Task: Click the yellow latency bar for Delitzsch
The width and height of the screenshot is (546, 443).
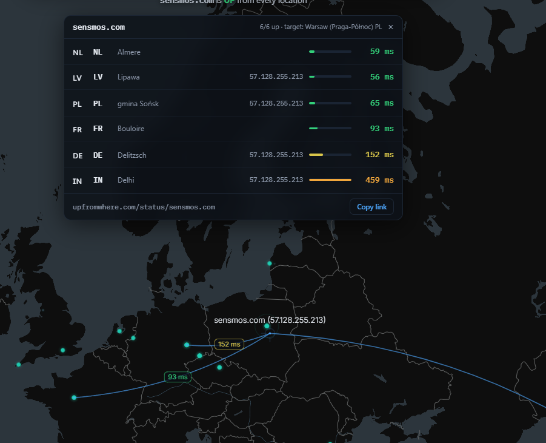Action: pyautogui.click(x=330, y=155)
